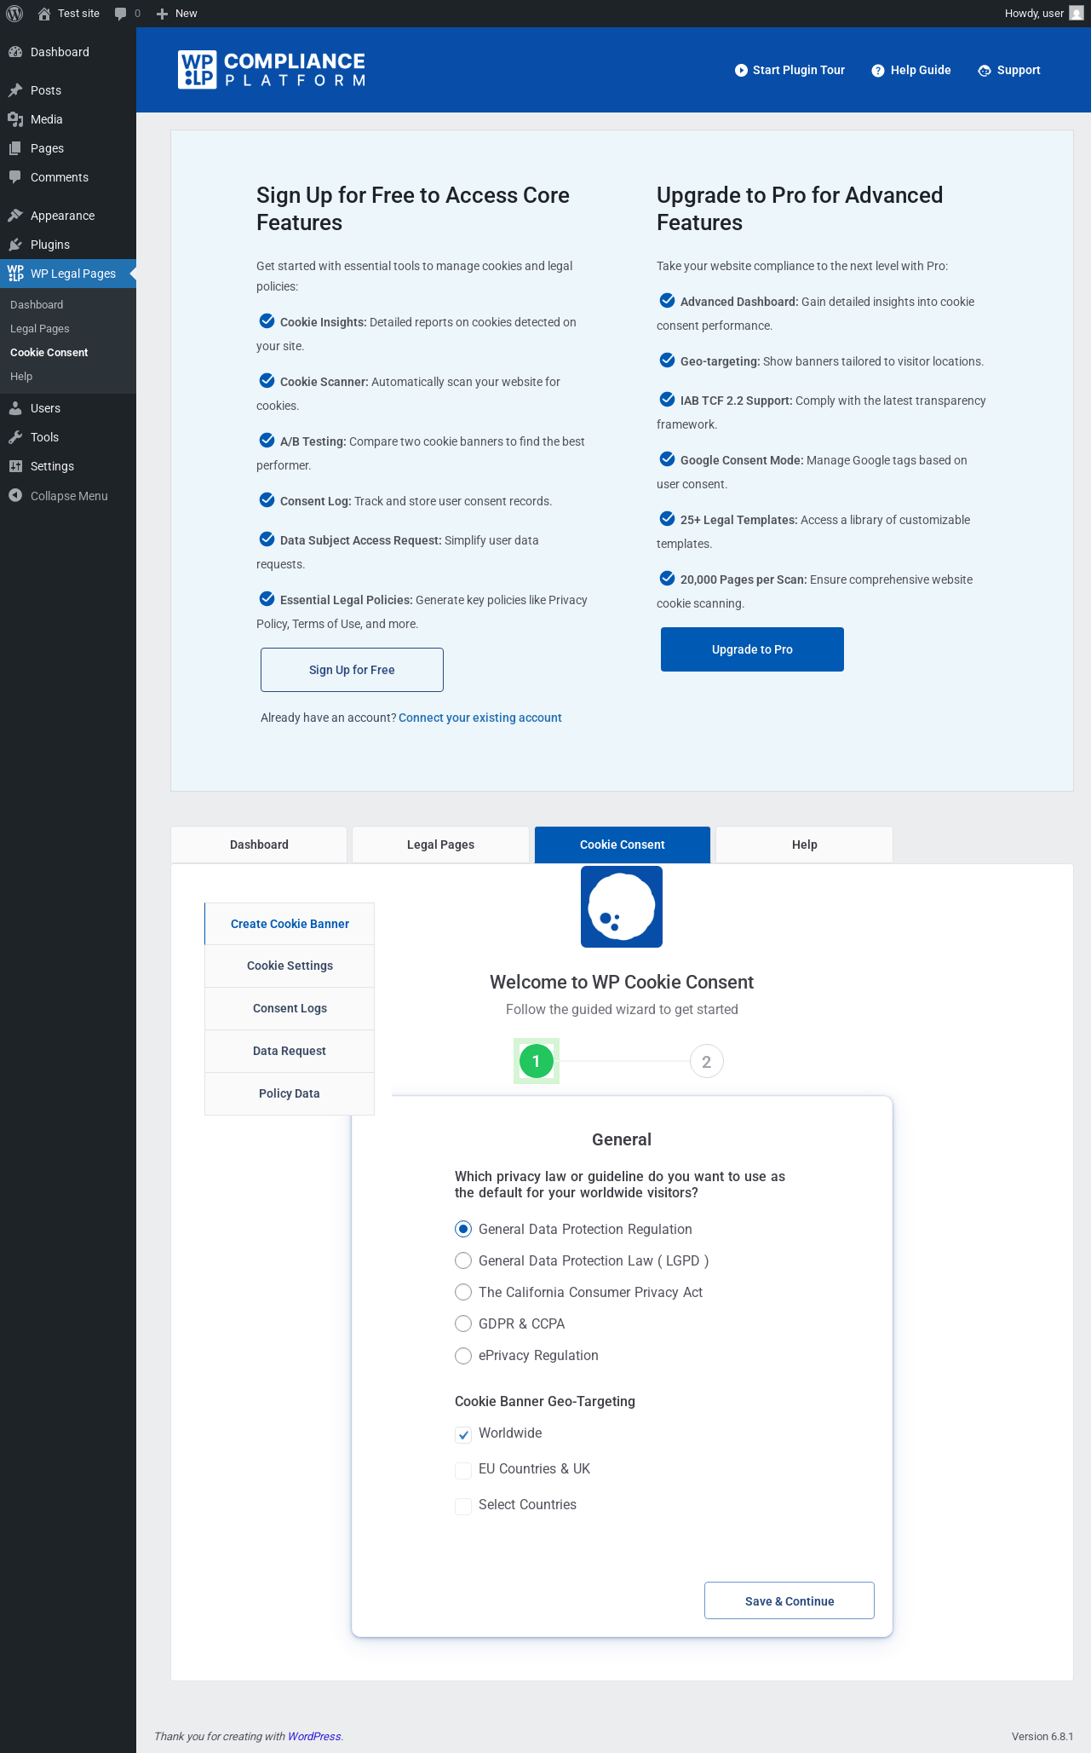
Task: Click the New label in admin bar
Action: click(x=186, y=14)
